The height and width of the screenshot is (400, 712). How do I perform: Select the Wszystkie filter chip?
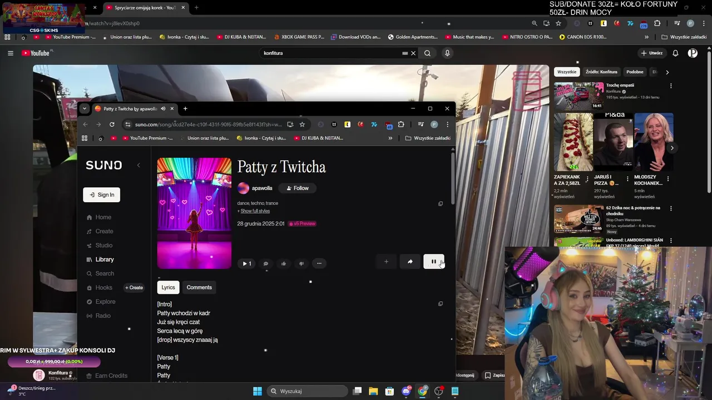pos(567,72)
